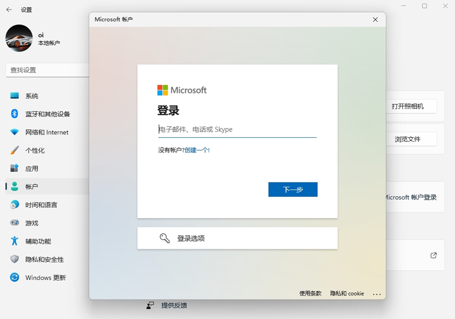455x319 pixels.
Task: Click the game controller icon
Action: (15, 223)
